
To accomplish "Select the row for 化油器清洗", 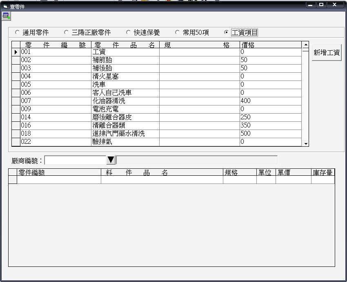I will 125,101.
